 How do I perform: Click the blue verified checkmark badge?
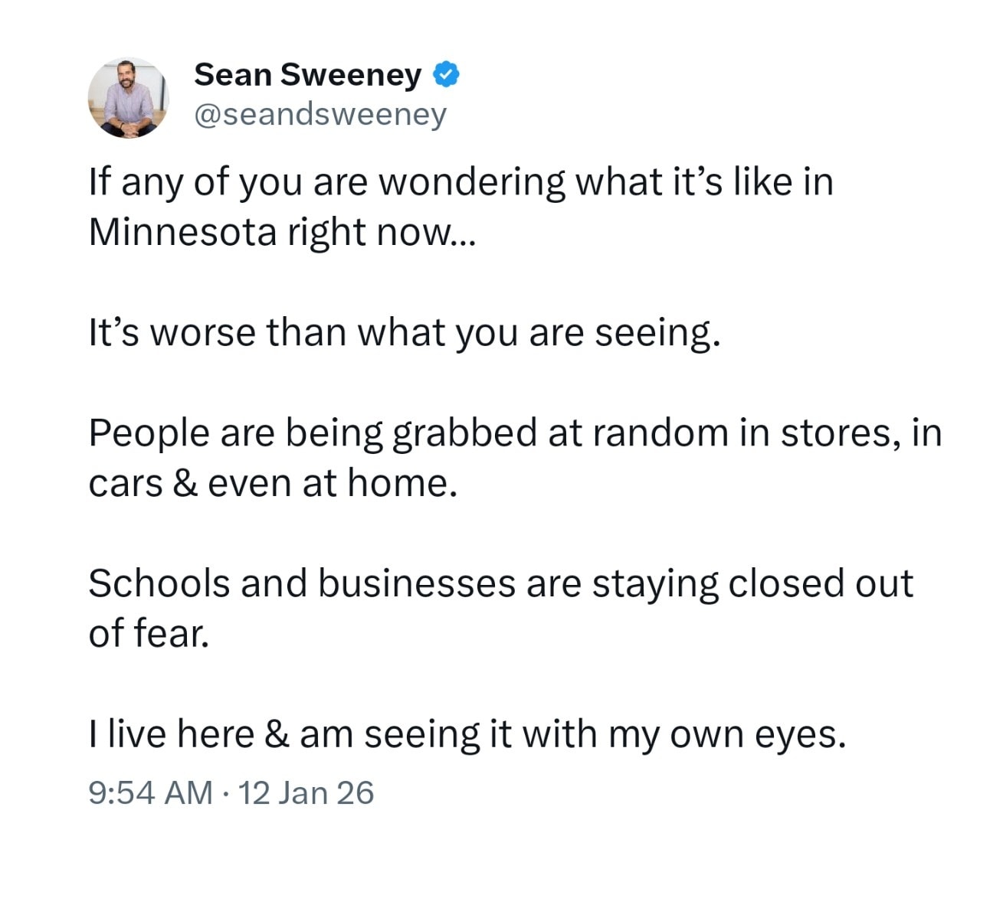[447, 74]
